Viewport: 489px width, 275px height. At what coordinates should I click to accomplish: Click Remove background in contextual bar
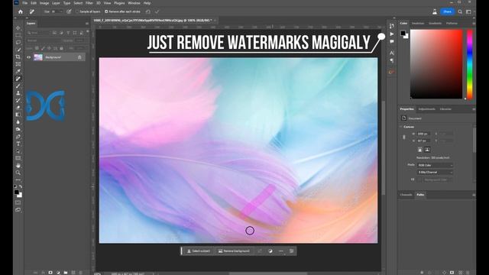[x=234, y=251]
